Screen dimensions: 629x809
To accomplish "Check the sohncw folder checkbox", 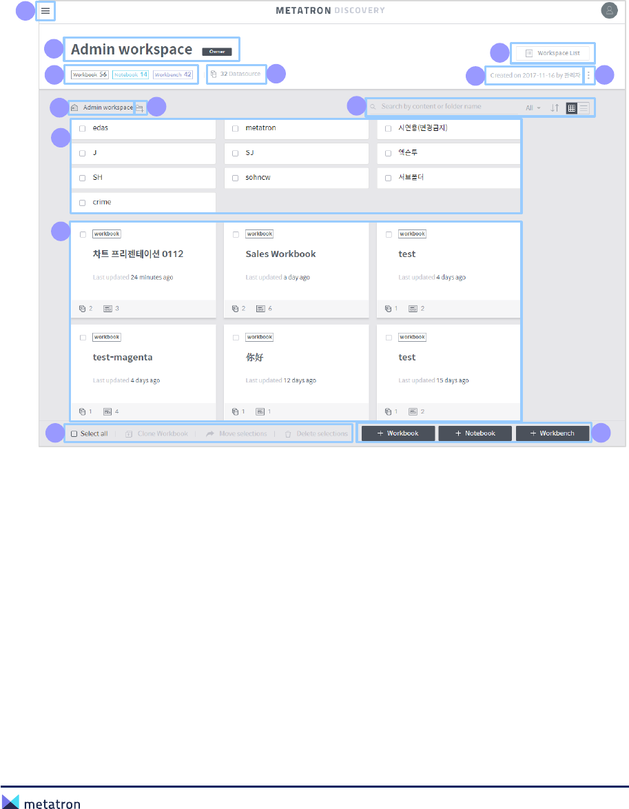I will click(x=236, y=178).
